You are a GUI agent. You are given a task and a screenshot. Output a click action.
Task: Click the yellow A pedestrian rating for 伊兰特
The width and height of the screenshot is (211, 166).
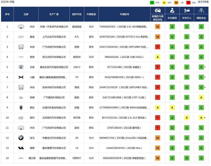coord(187,118)
